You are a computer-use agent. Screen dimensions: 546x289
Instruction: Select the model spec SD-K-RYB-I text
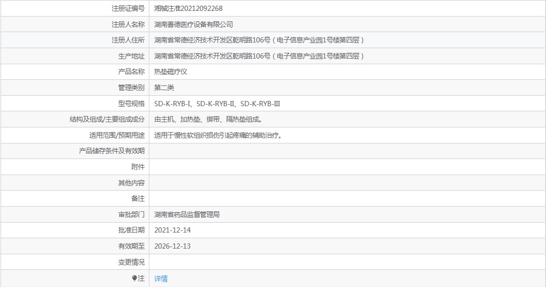[x=172, y=104]
